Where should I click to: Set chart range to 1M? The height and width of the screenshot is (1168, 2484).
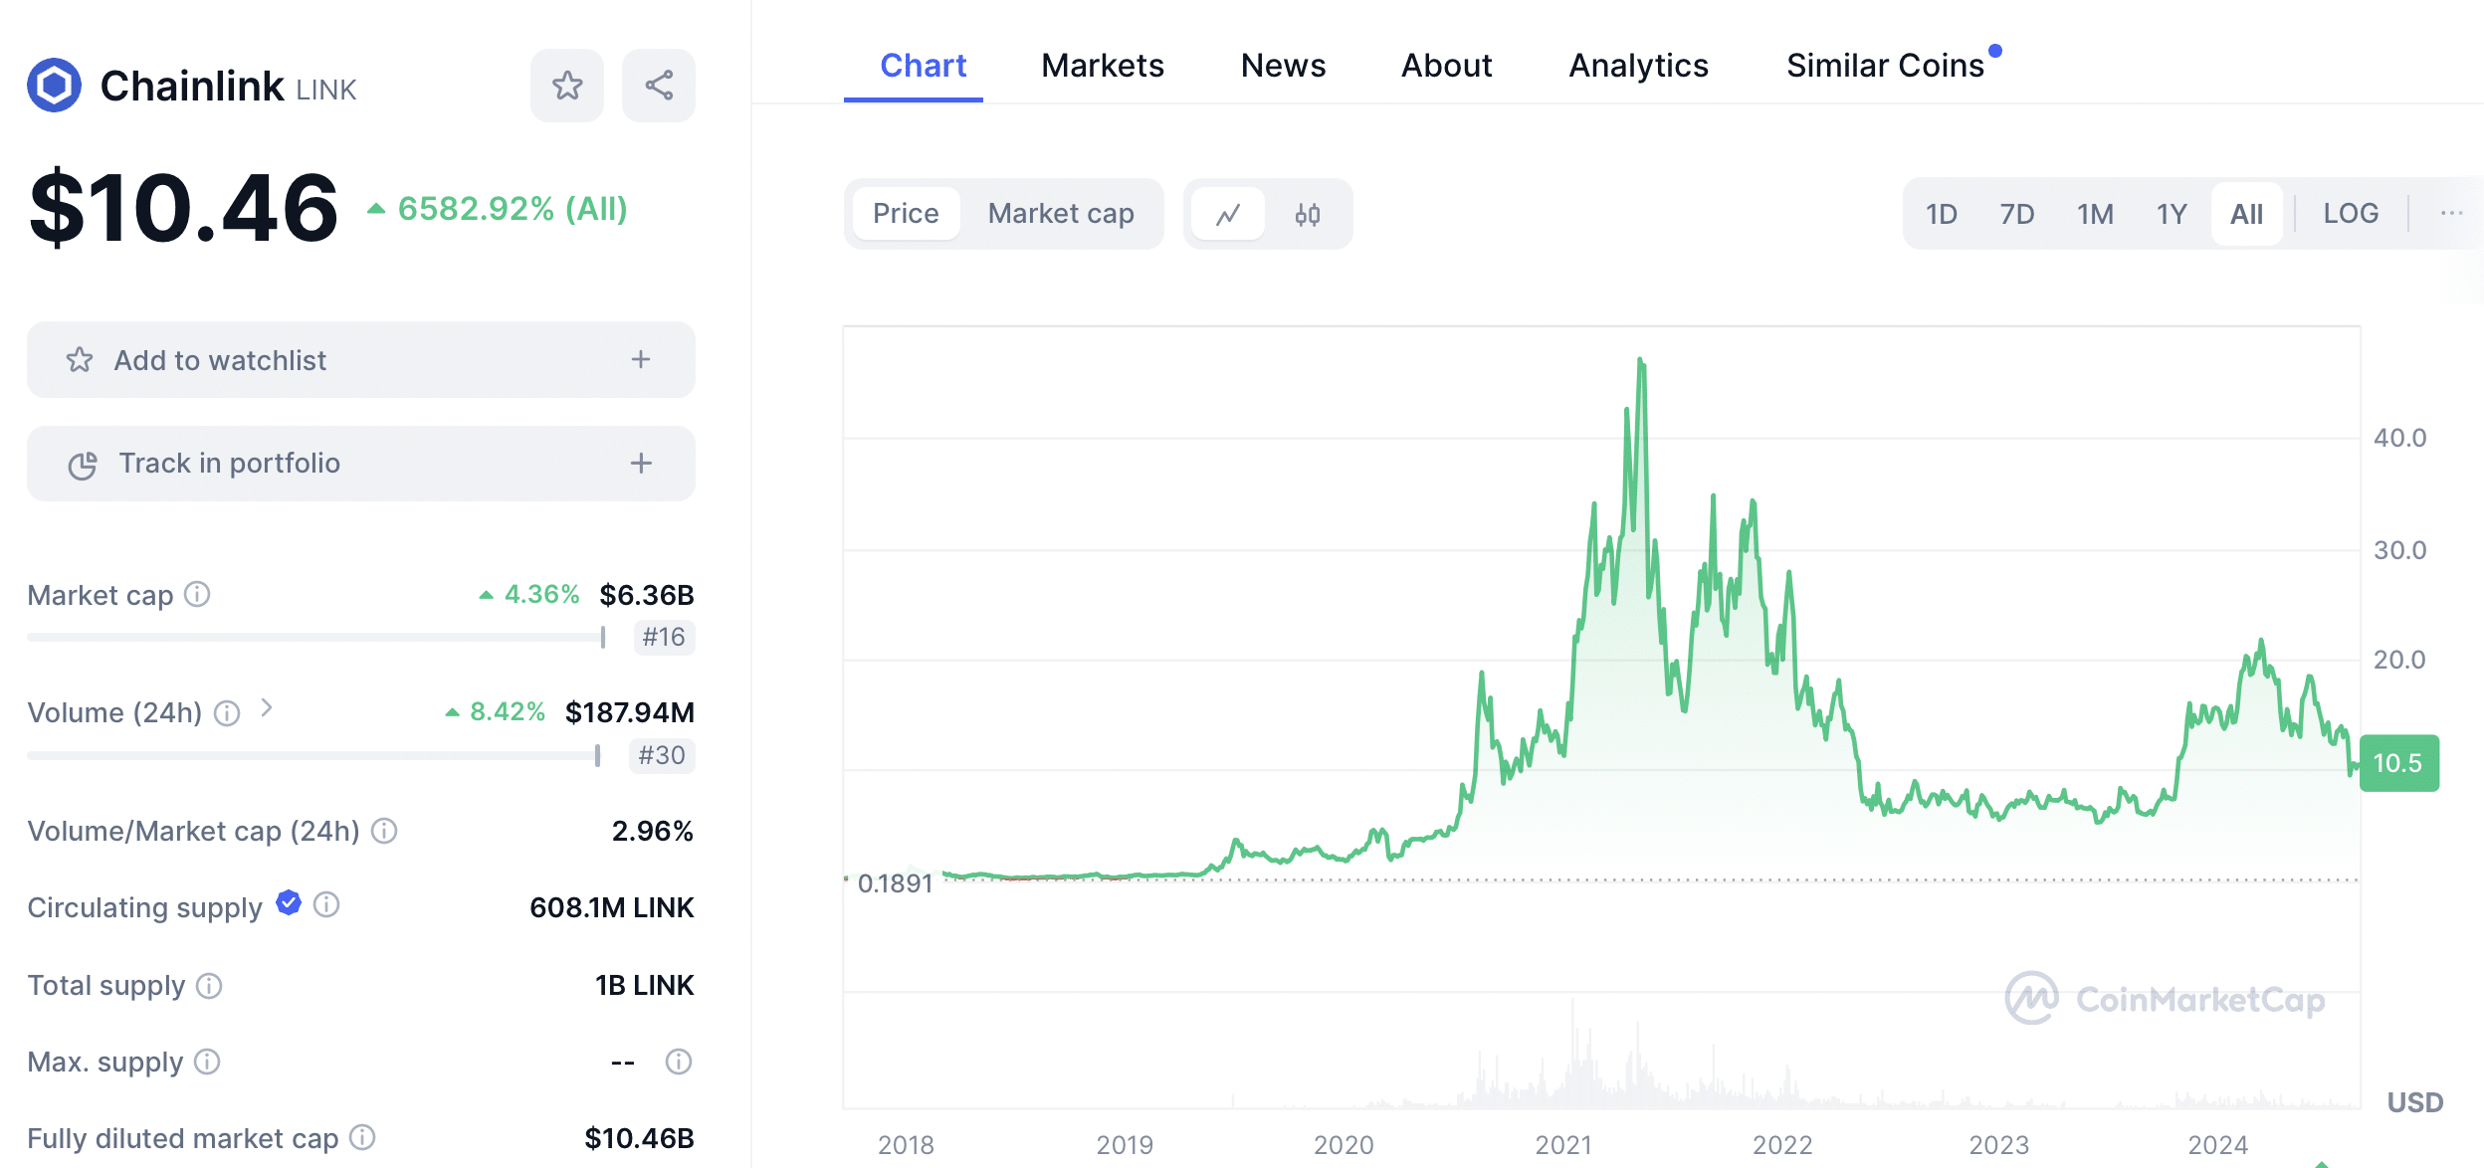2095,214
